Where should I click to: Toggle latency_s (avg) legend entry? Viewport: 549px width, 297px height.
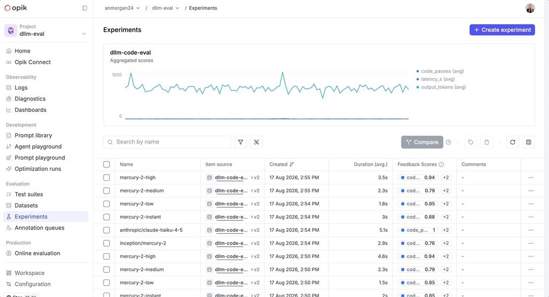coord(435,79)
